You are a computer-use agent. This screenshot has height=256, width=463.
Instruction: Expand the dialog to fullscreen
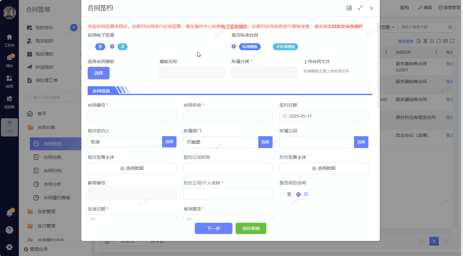point(360,8)
